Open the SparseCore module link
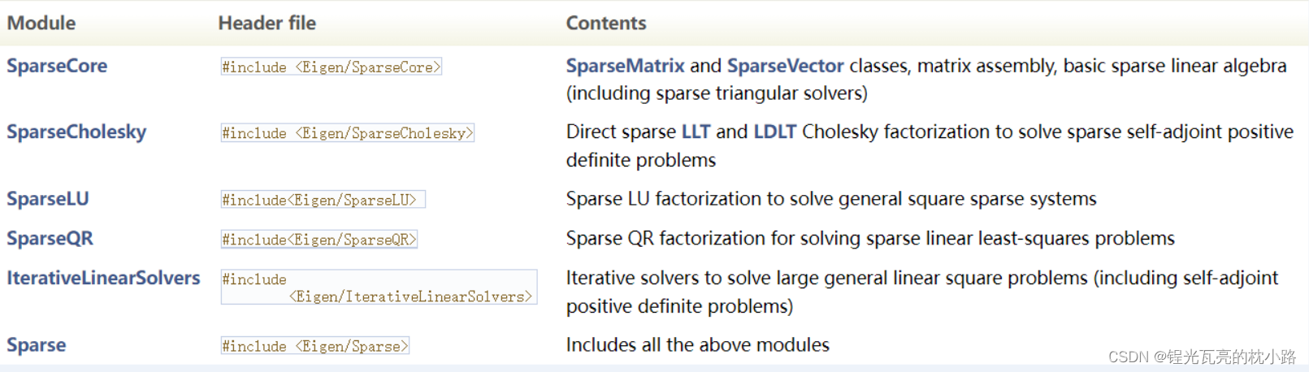Image resolution: width=1309 pixels, height=372 pixels. point(57,66)
